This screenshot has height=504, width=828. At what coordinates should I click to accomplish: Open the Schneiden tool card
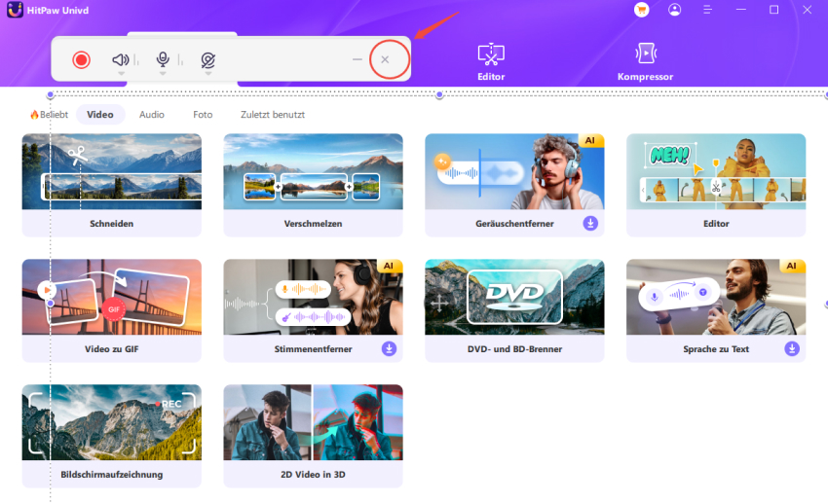(x=111, y=185)
